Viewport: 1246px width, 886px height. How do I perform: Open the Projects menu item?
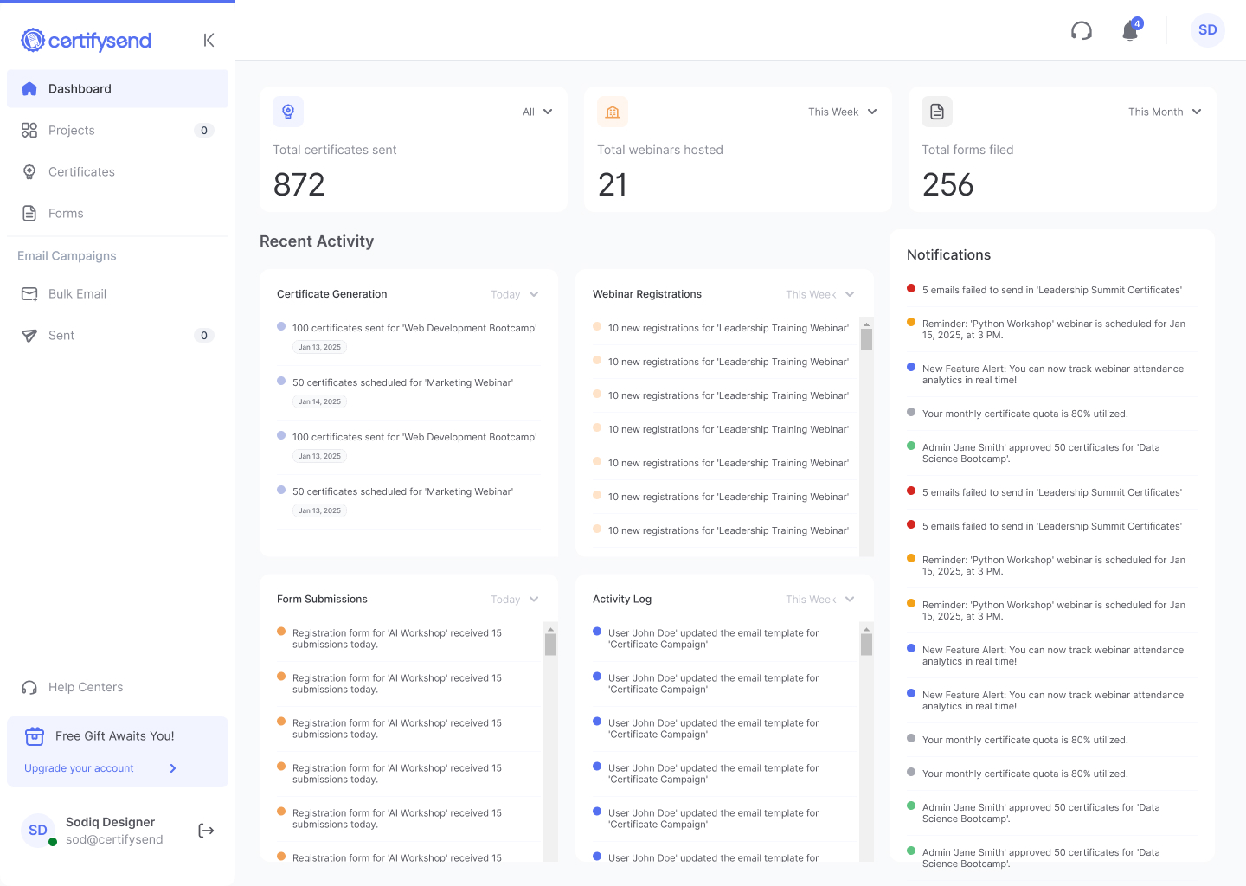pos(118,131)
